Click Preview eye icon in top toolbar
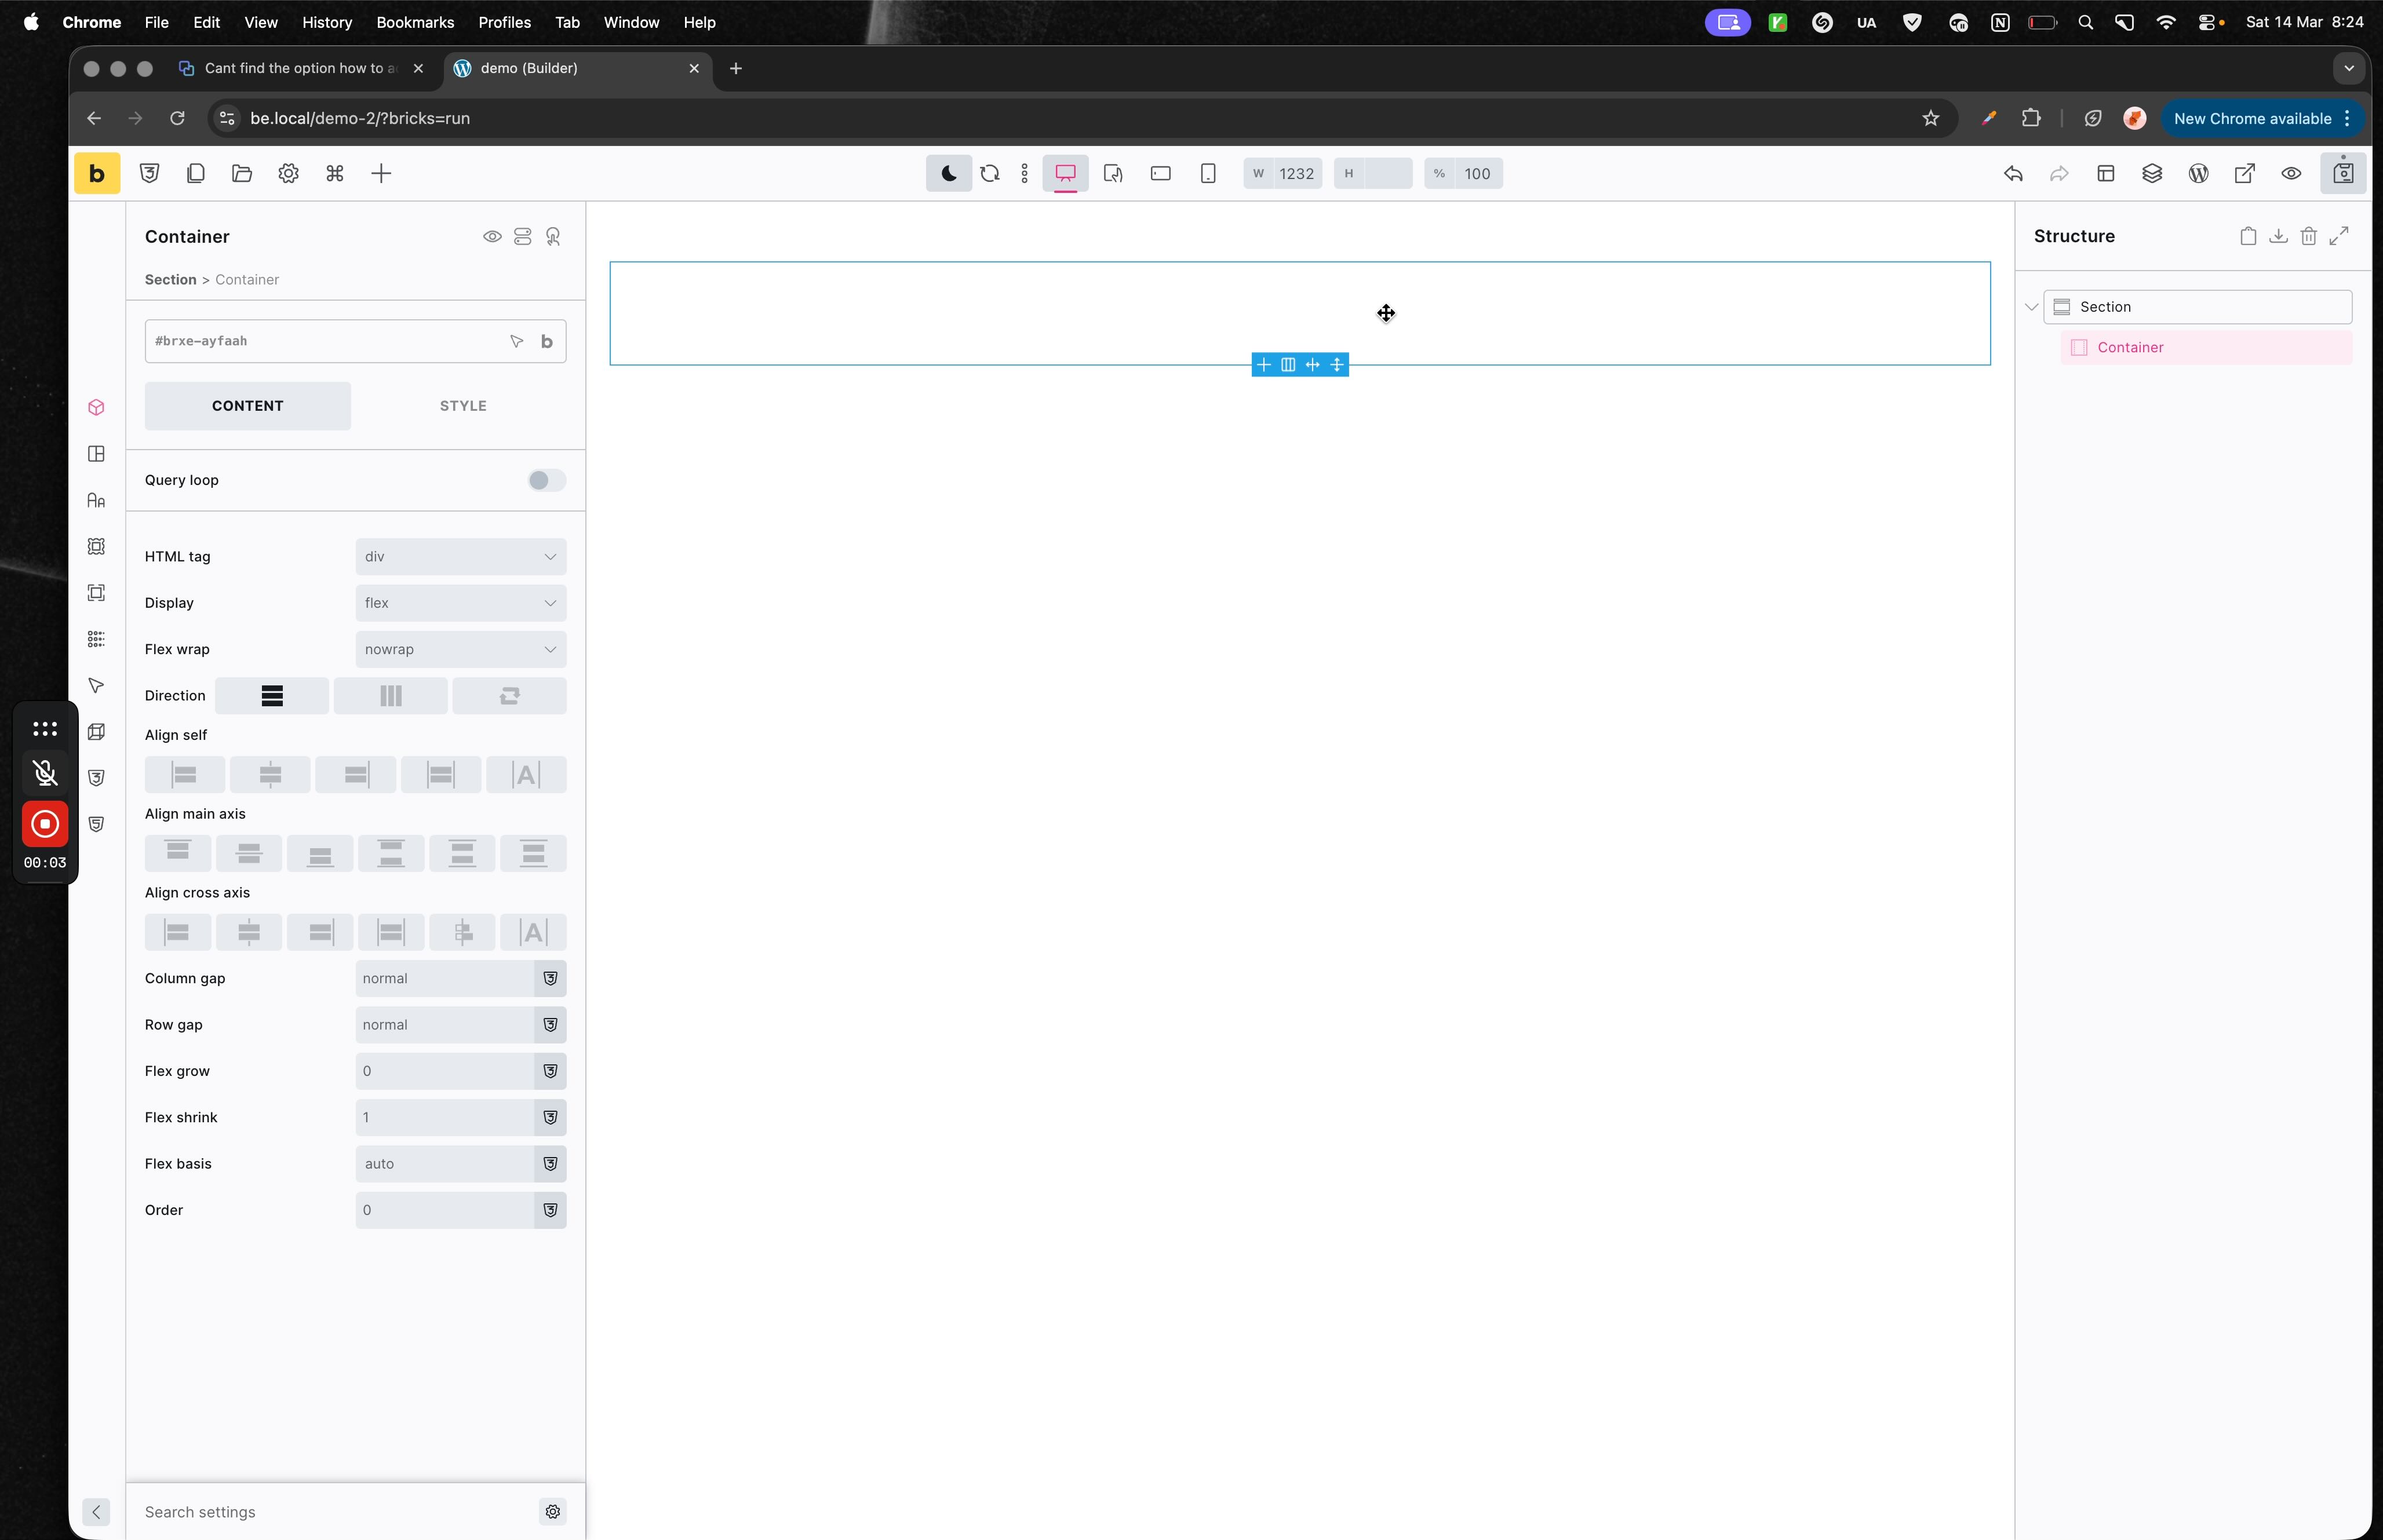The width and height of the screenshot is (2383, 1540). click(2291, 174)
